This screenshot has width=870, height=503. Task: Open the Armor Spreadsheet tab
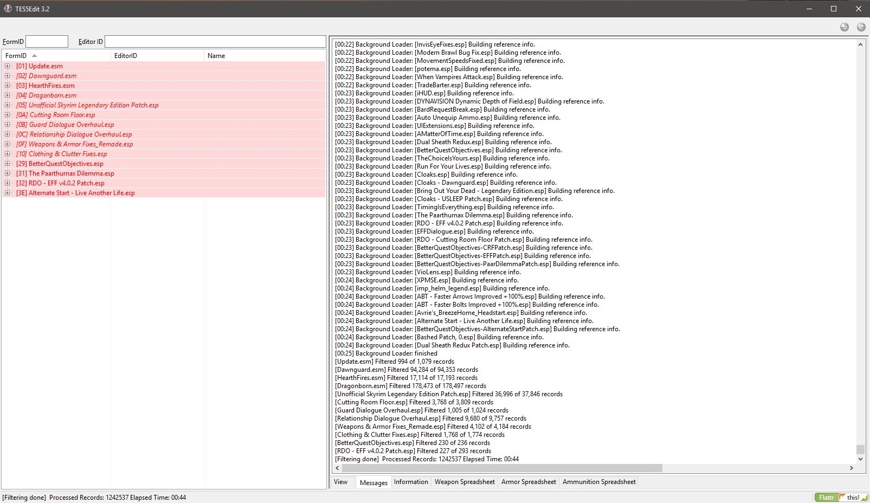pyautogui.click(x=529, y=482)
